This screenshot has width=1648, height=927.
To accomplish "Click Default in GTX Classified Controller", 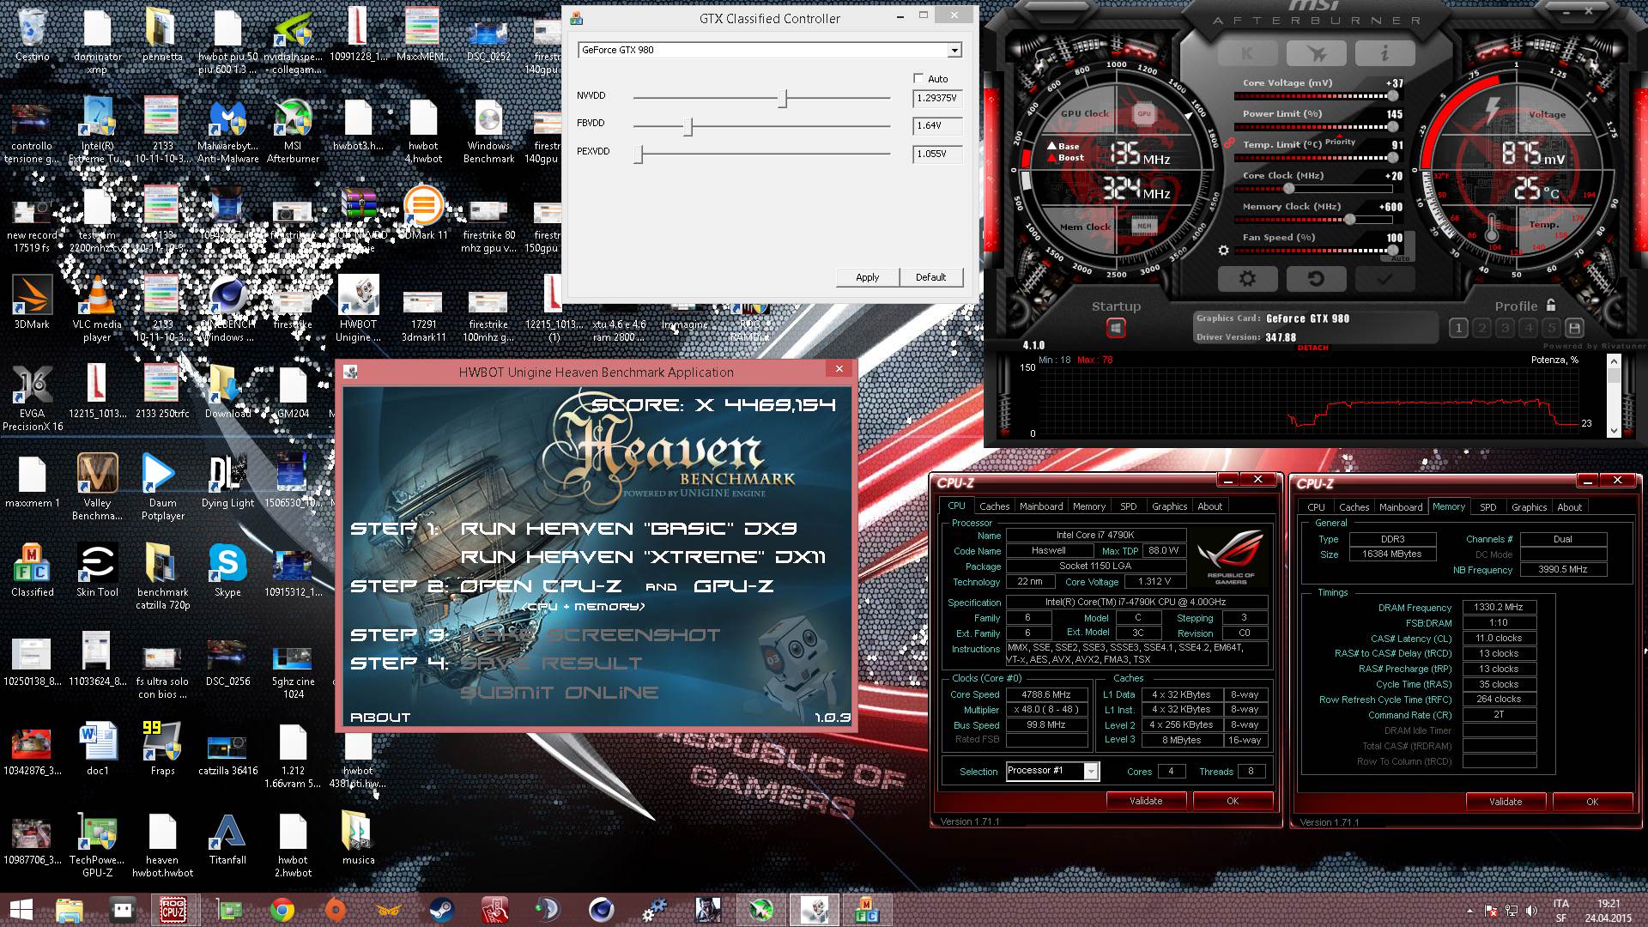I will 931,277.
